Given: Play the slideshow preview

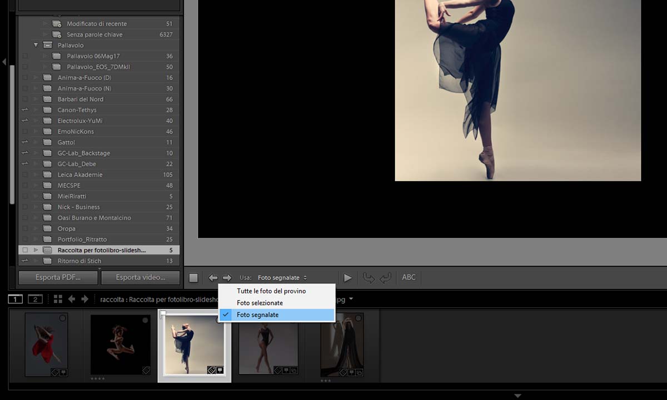Looking at the screenshot, I should point(347,278).
